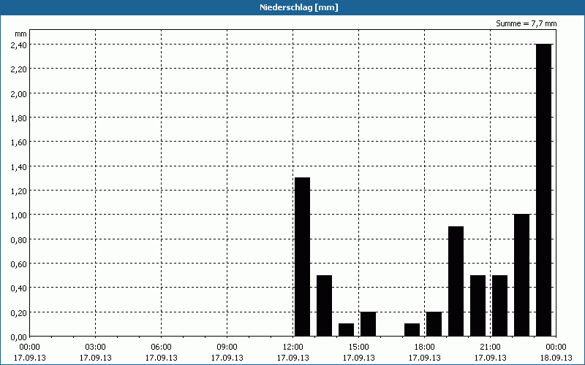This screenshot has width=585, height=365.
Task: Click the 1,40 y-axis value
Action: tap(19, 166)
